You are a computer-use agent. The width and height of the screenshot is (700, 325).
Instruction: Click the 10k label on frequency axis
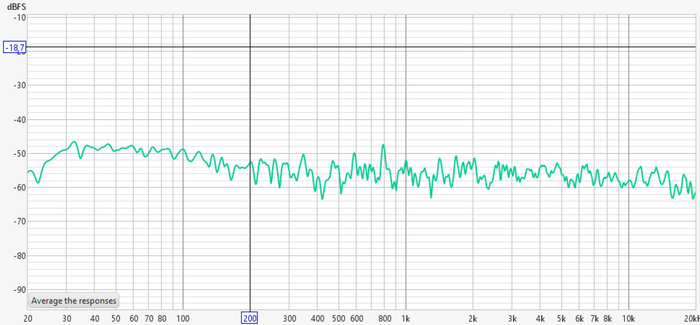click(x=628, y=318)
